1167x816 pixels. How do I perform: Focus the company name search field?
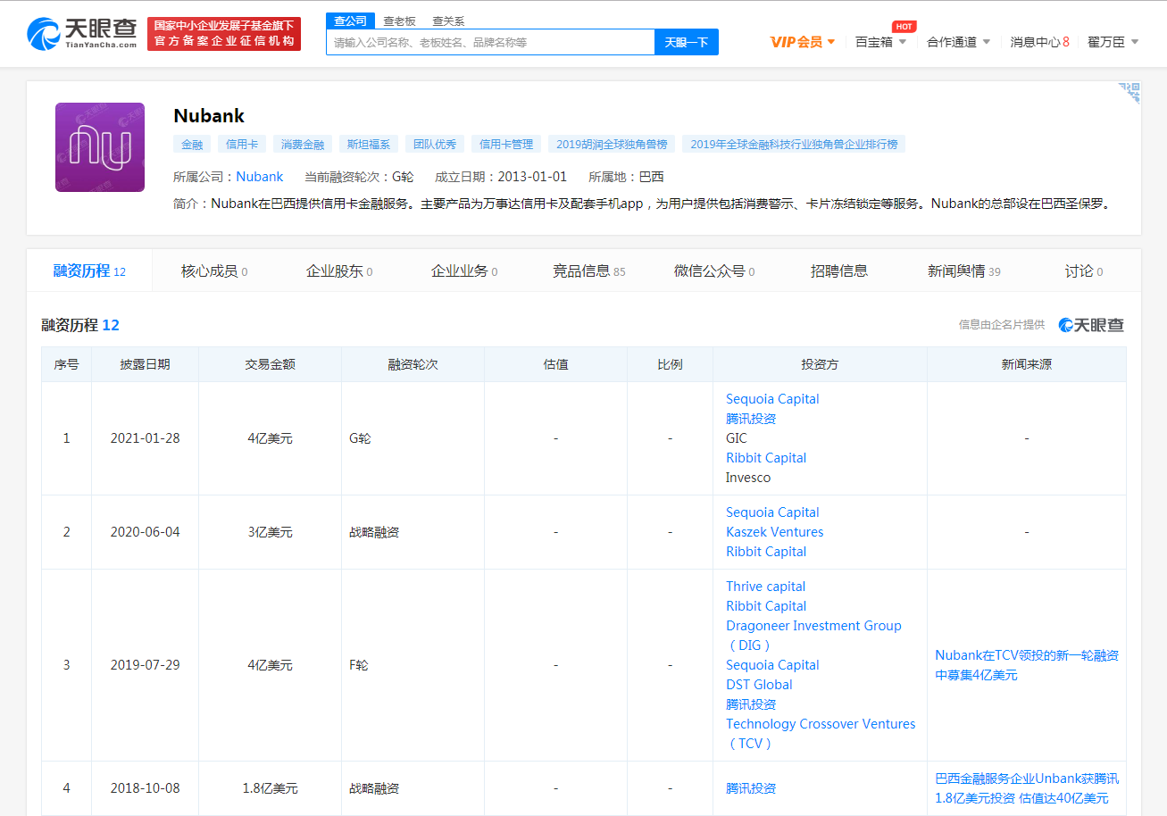490,42
